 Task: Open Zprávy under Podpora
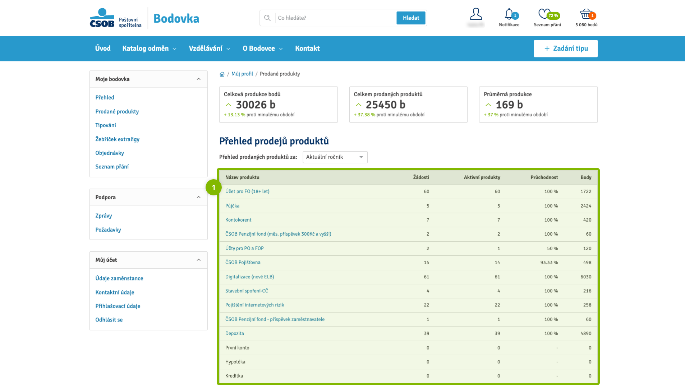click(x=104, y=215)
